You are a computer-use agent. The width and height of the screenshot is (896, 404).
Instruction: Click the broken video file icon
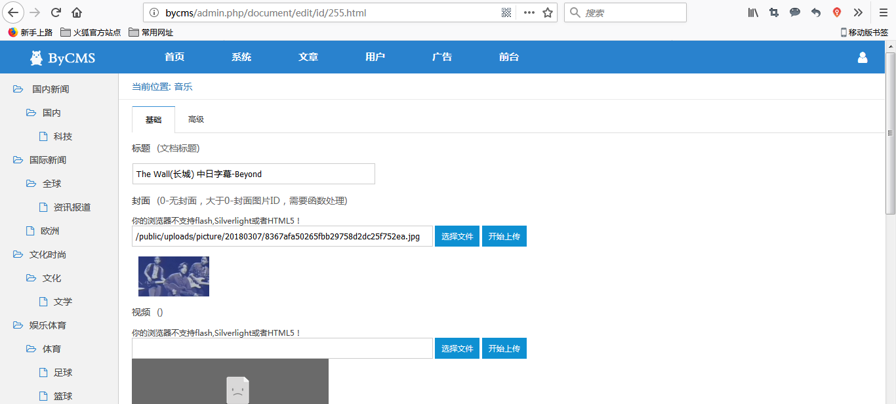(238, 390)
